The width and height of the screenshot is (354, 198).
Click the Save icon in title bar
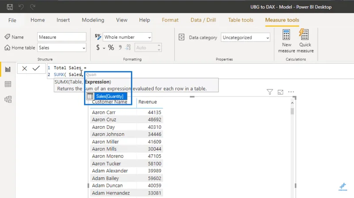pos(10,7)
